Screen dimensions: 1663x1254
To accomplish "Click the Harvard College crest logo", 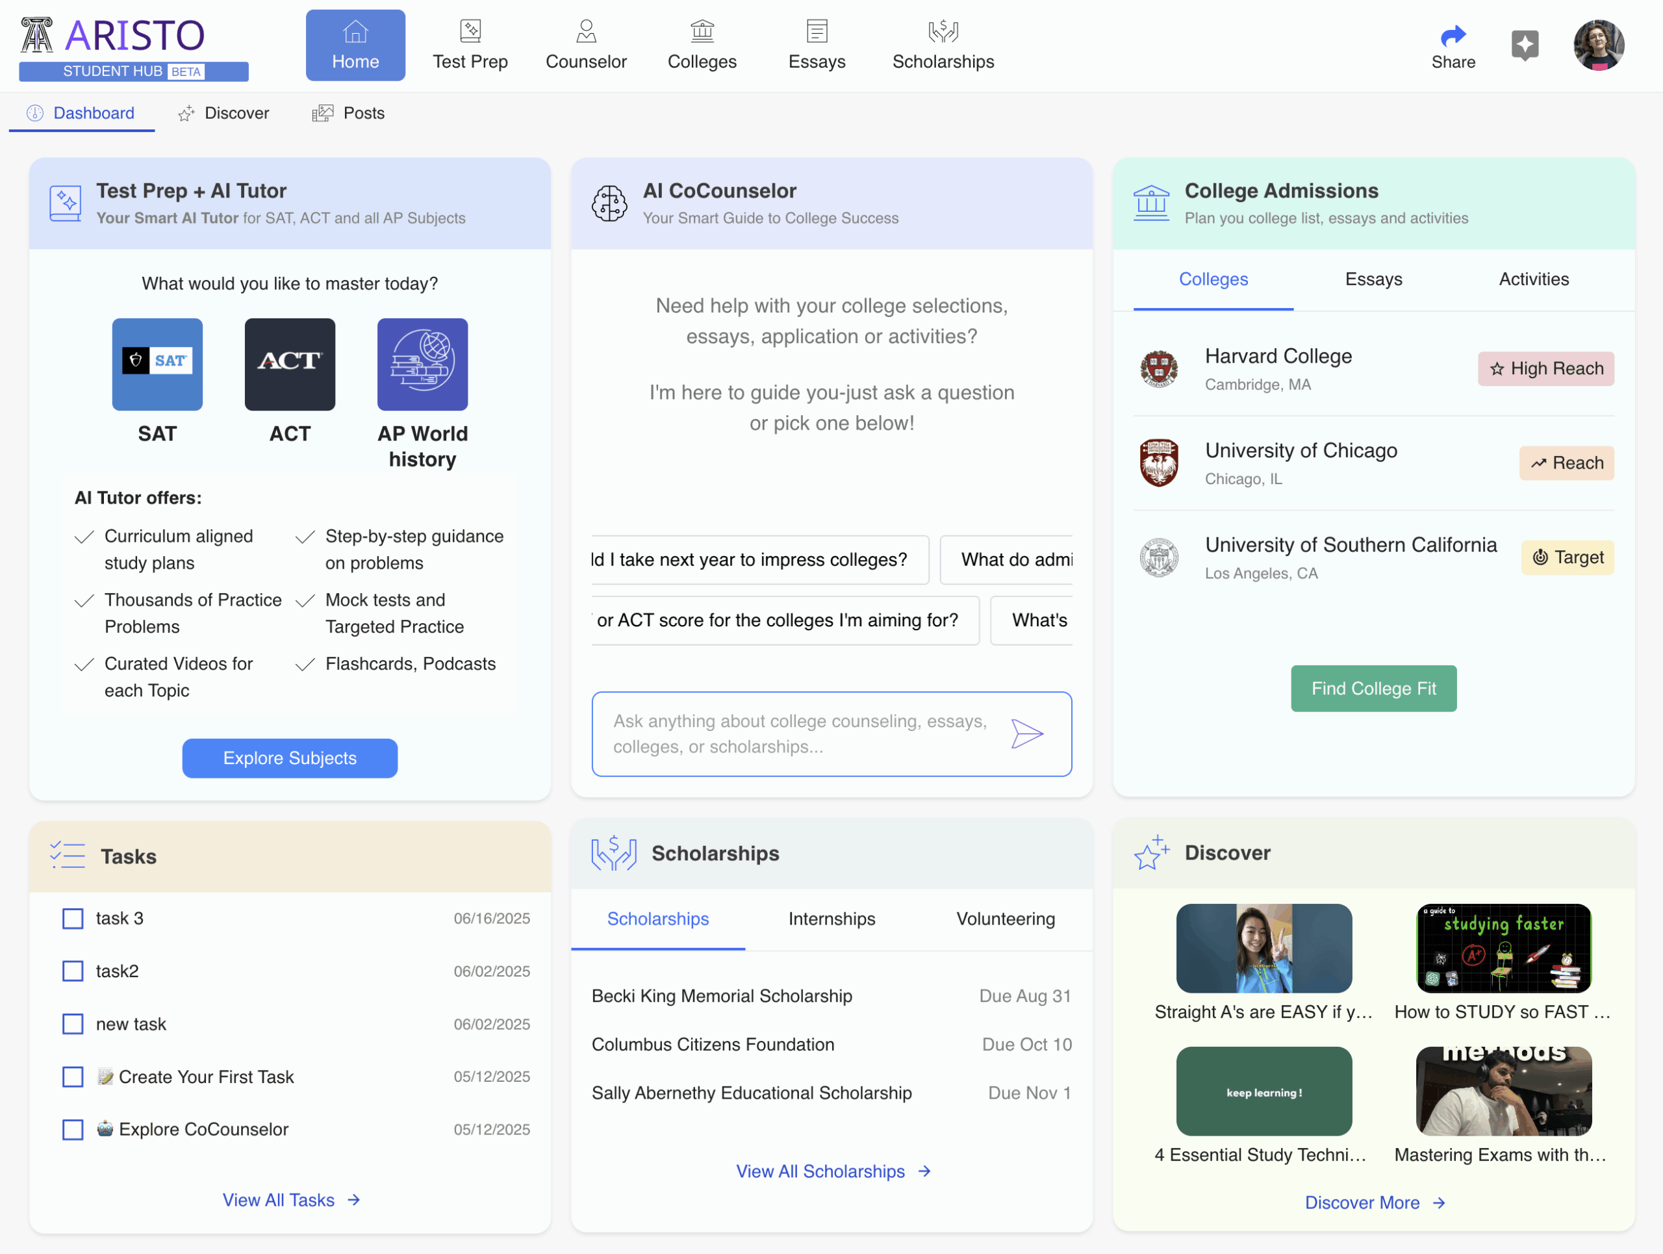I will [1158, 368].
